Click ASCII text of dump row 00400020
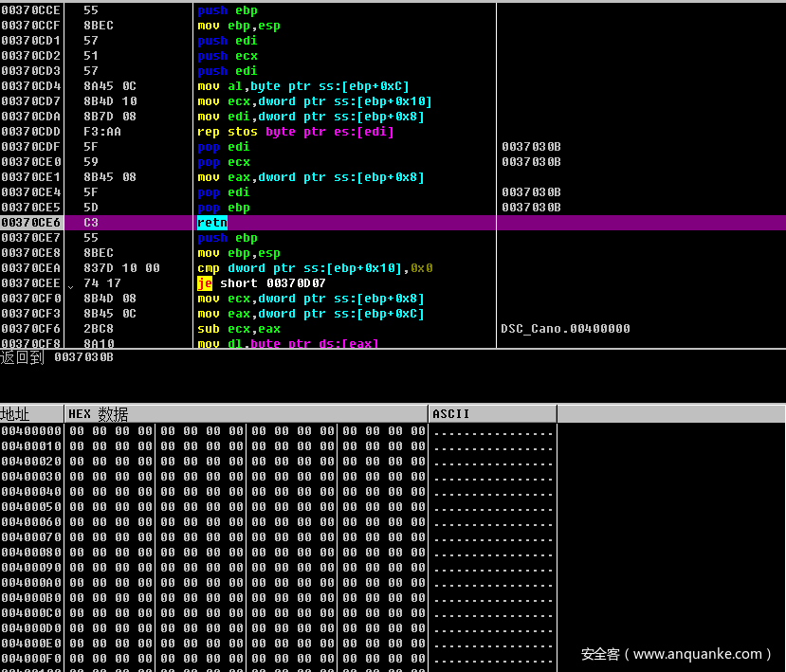The height and width of the screenshot is (672, 786). coord(492,462)
